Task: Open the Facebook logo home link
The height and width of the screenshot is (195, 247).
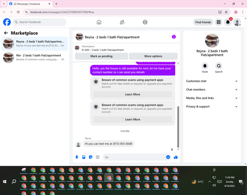Action: [7, 22]
